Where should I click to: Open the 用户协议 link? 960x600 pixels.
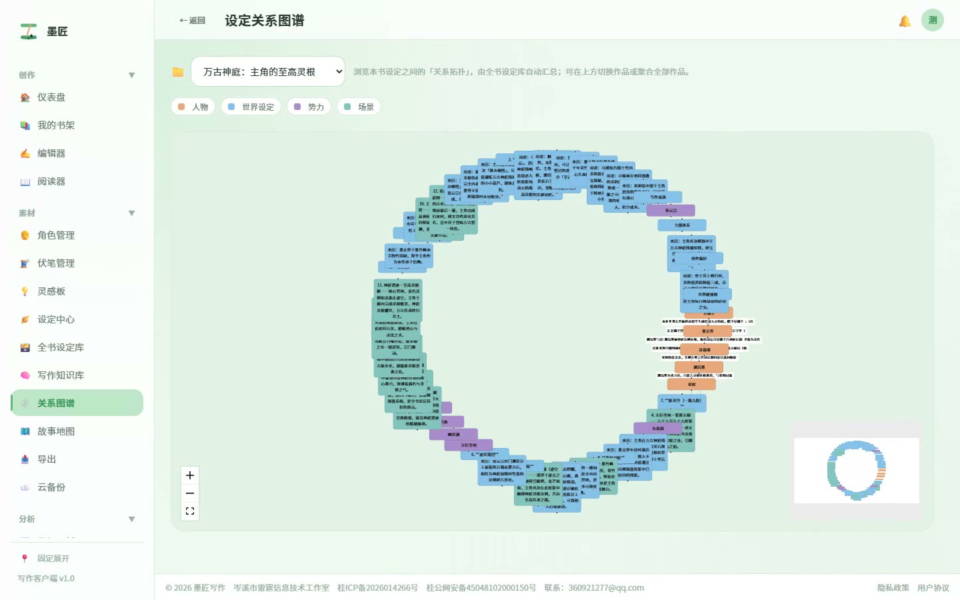click(933, 588)
